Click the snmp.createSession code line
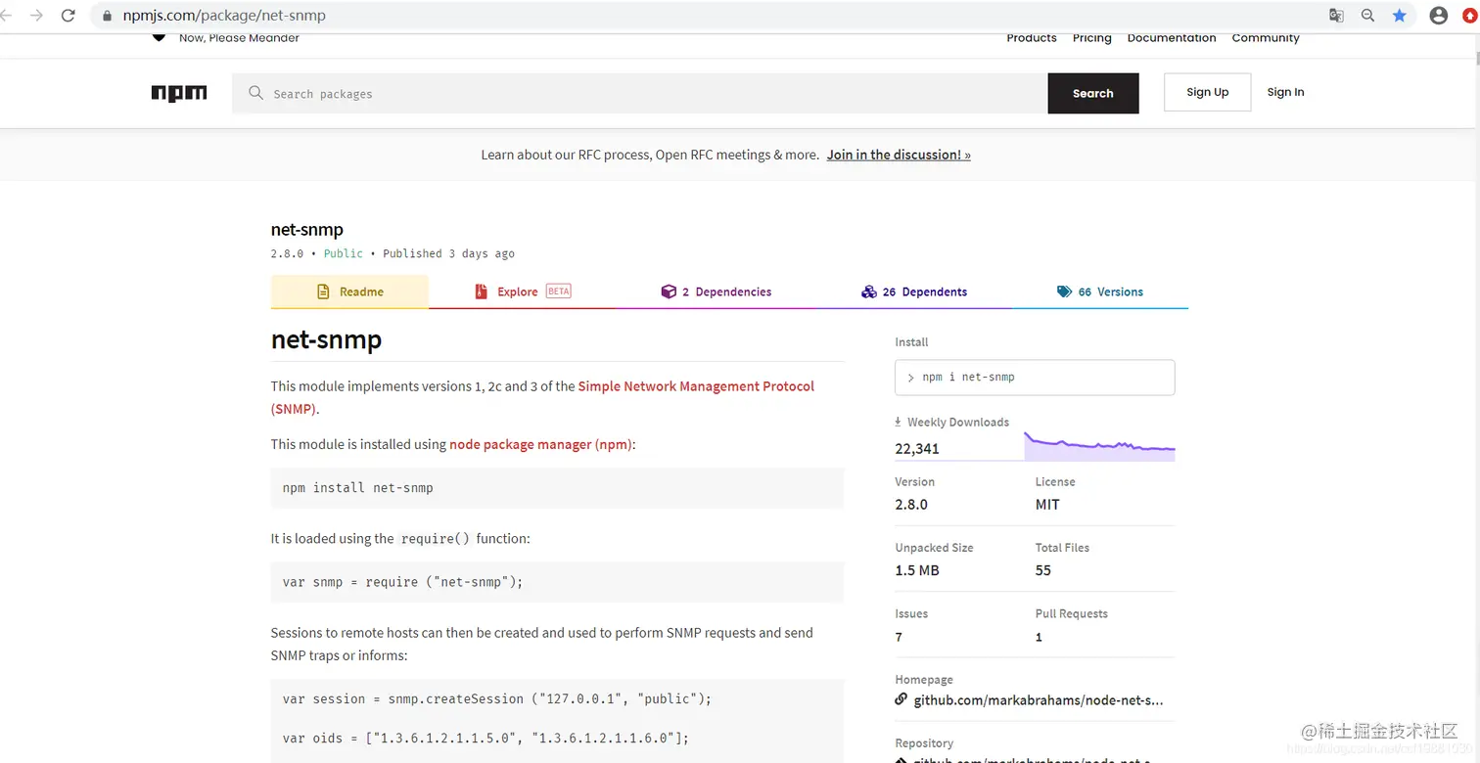1480x763 pixels. (x=497, y=699)
